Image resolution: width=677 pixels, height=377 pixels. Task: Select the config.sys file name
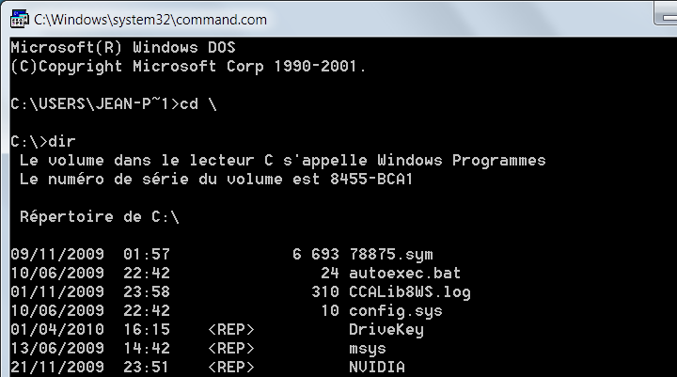coord(395,310)
